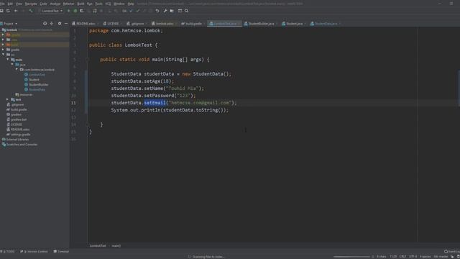Click the Collapse All icon in Project panel
The image size is (460, 259).
(x=52, y=24)
